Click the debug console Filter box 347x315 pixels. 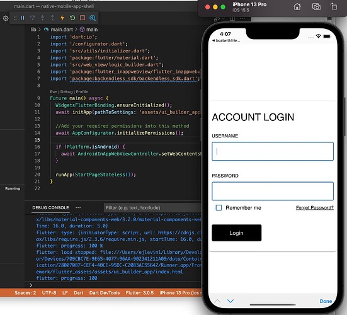click(x=152, y=208)
